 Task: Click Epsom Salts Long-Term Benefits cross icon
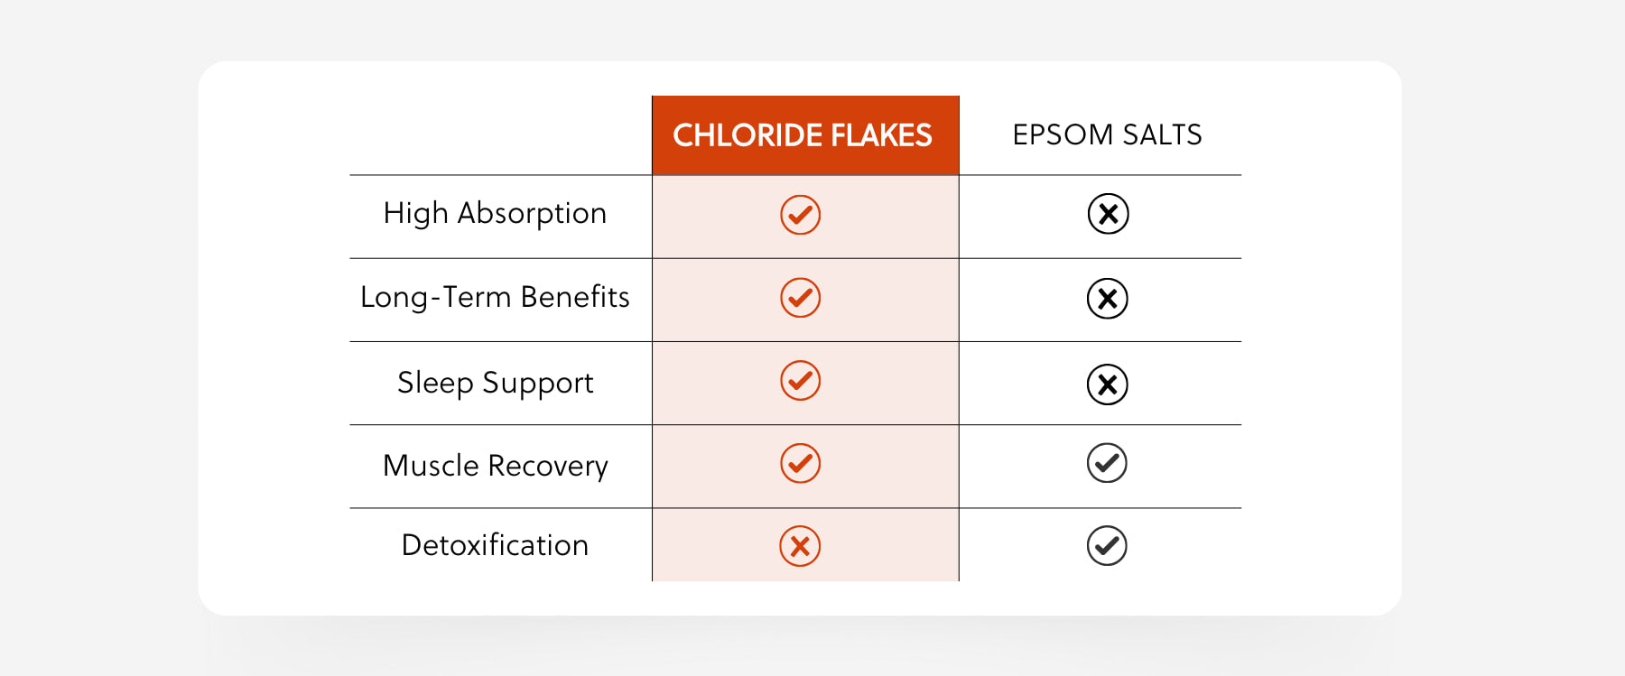[1108, 299]
